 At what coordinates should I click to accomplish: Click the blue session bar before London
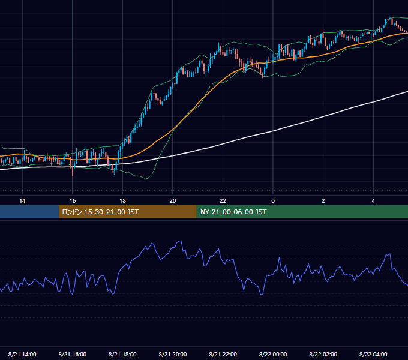[x=29, y=212]
